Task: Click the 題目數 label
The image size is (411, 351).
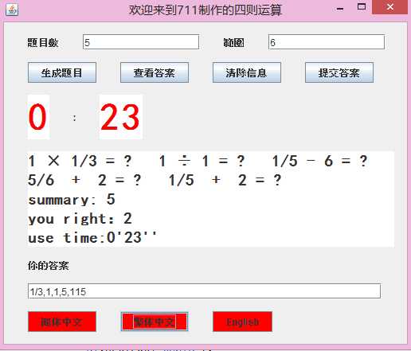Action: [43, 42]
